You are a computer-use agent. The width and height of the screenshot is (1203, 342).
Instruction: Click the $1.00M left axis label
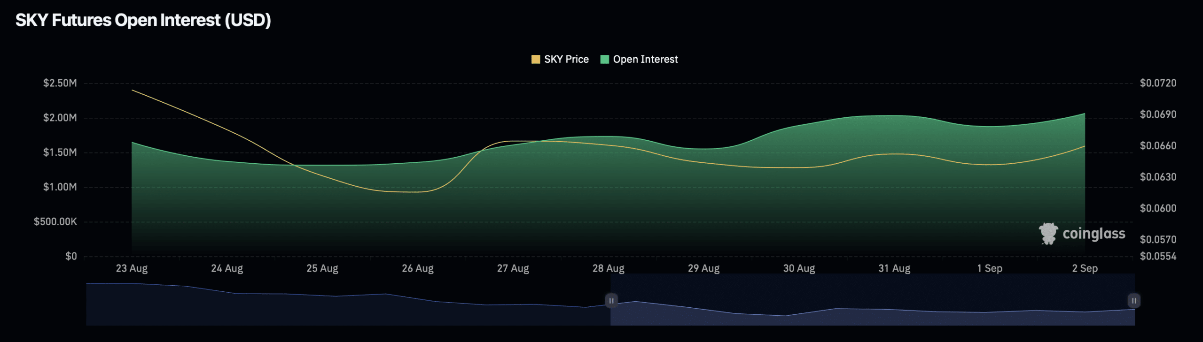pyautogui.click(x=60, y=187)
